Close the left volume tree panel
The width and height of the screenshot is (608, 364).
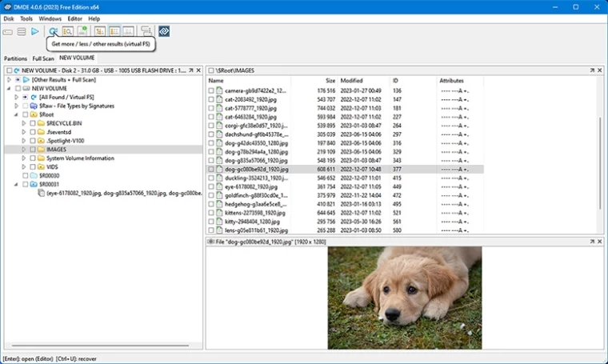pyautogui.click(x=198, y=71)
